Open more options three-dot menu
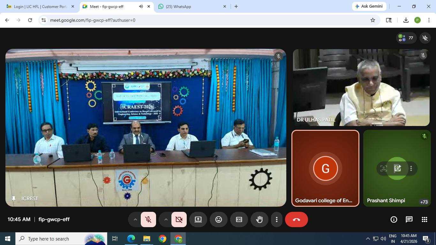436x245 pixels. click(x=276, y=219)
